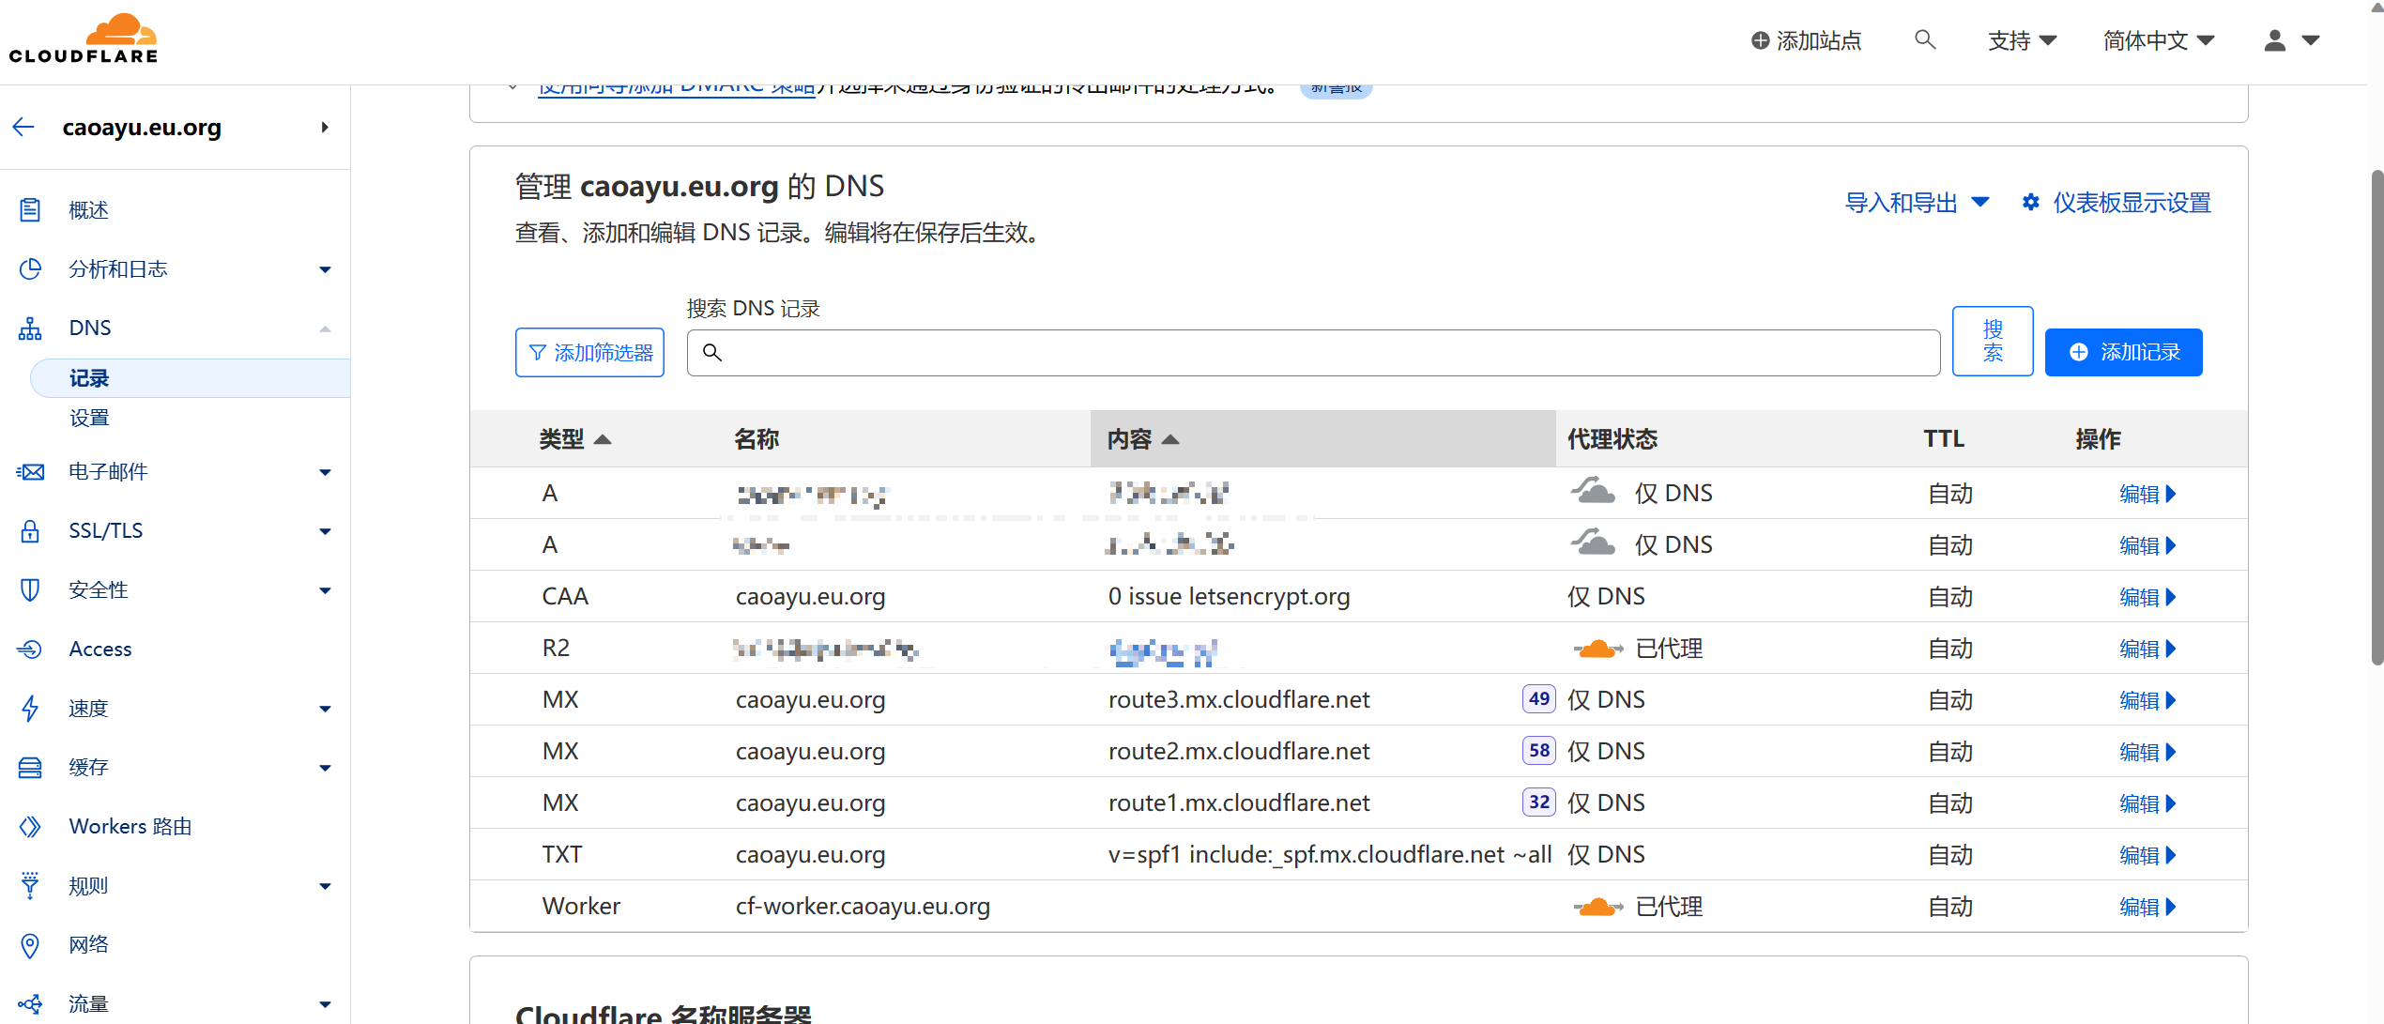Click the 规则 filter funnel icon
Viewport: 2384px width, 1024px height.
coord(30,886)
